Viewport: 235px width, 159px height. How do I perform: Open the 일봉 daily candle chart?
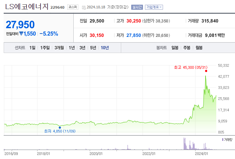pos(175,48)
